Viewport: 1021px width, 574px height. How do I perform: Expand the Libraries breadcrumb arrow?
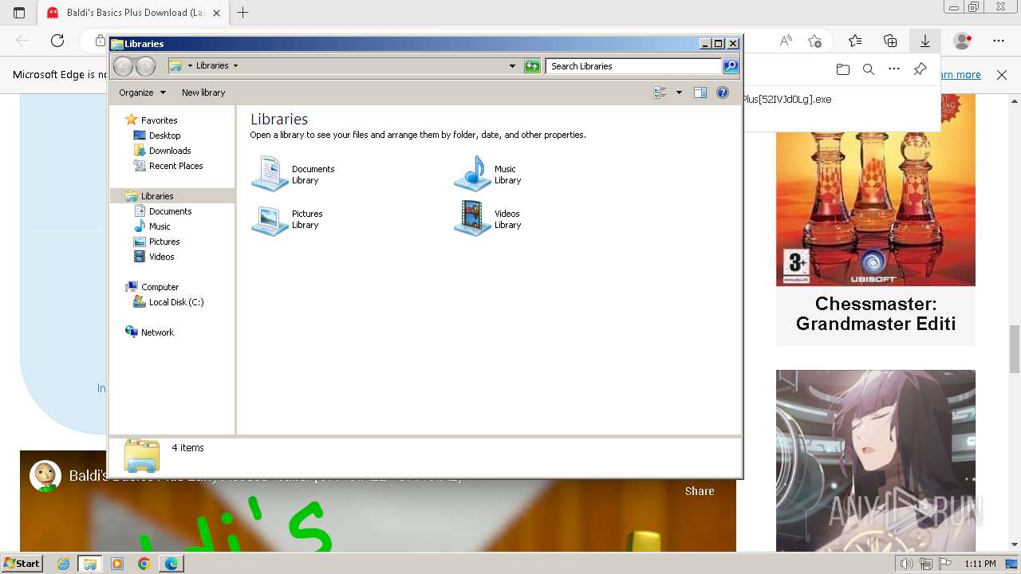click(x=235, y=66)
